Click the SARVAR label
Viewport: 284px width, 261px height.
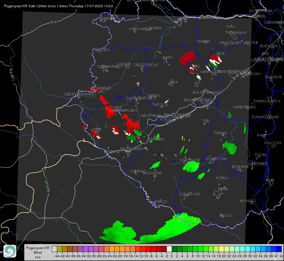pyautogui.click(x=124, y=64)
